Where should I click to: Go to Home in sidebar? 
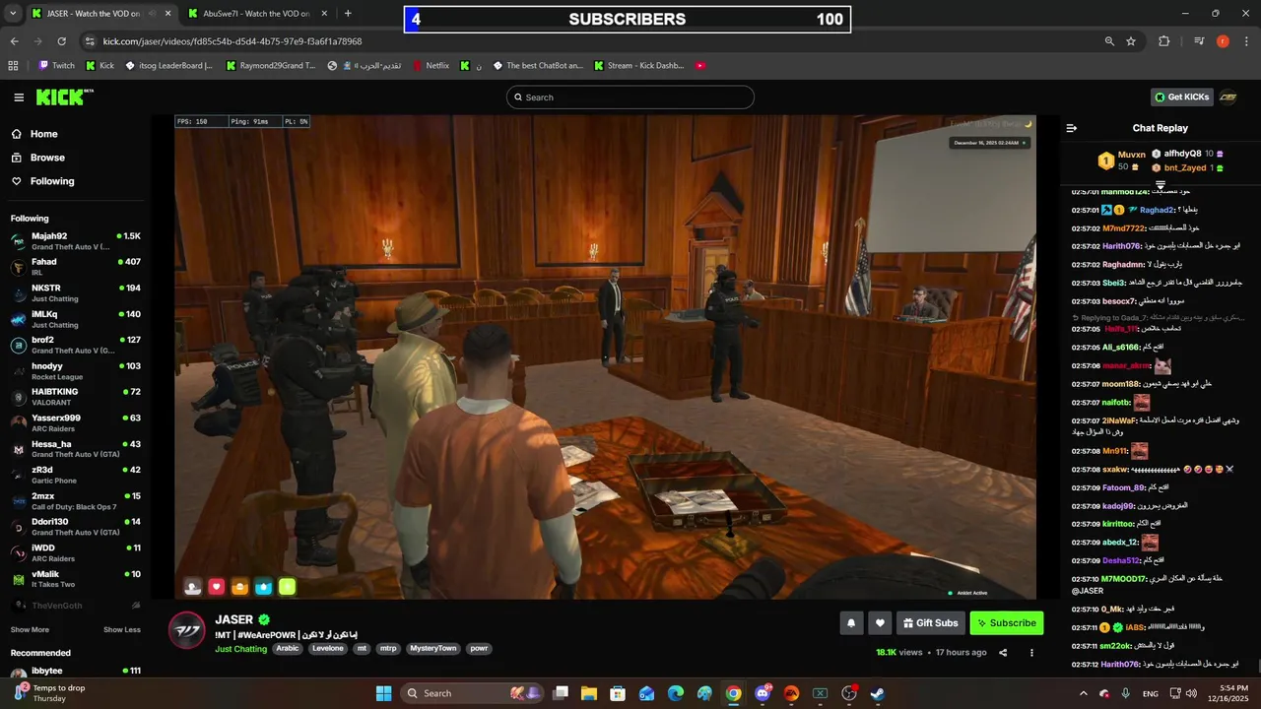point(43,134)
